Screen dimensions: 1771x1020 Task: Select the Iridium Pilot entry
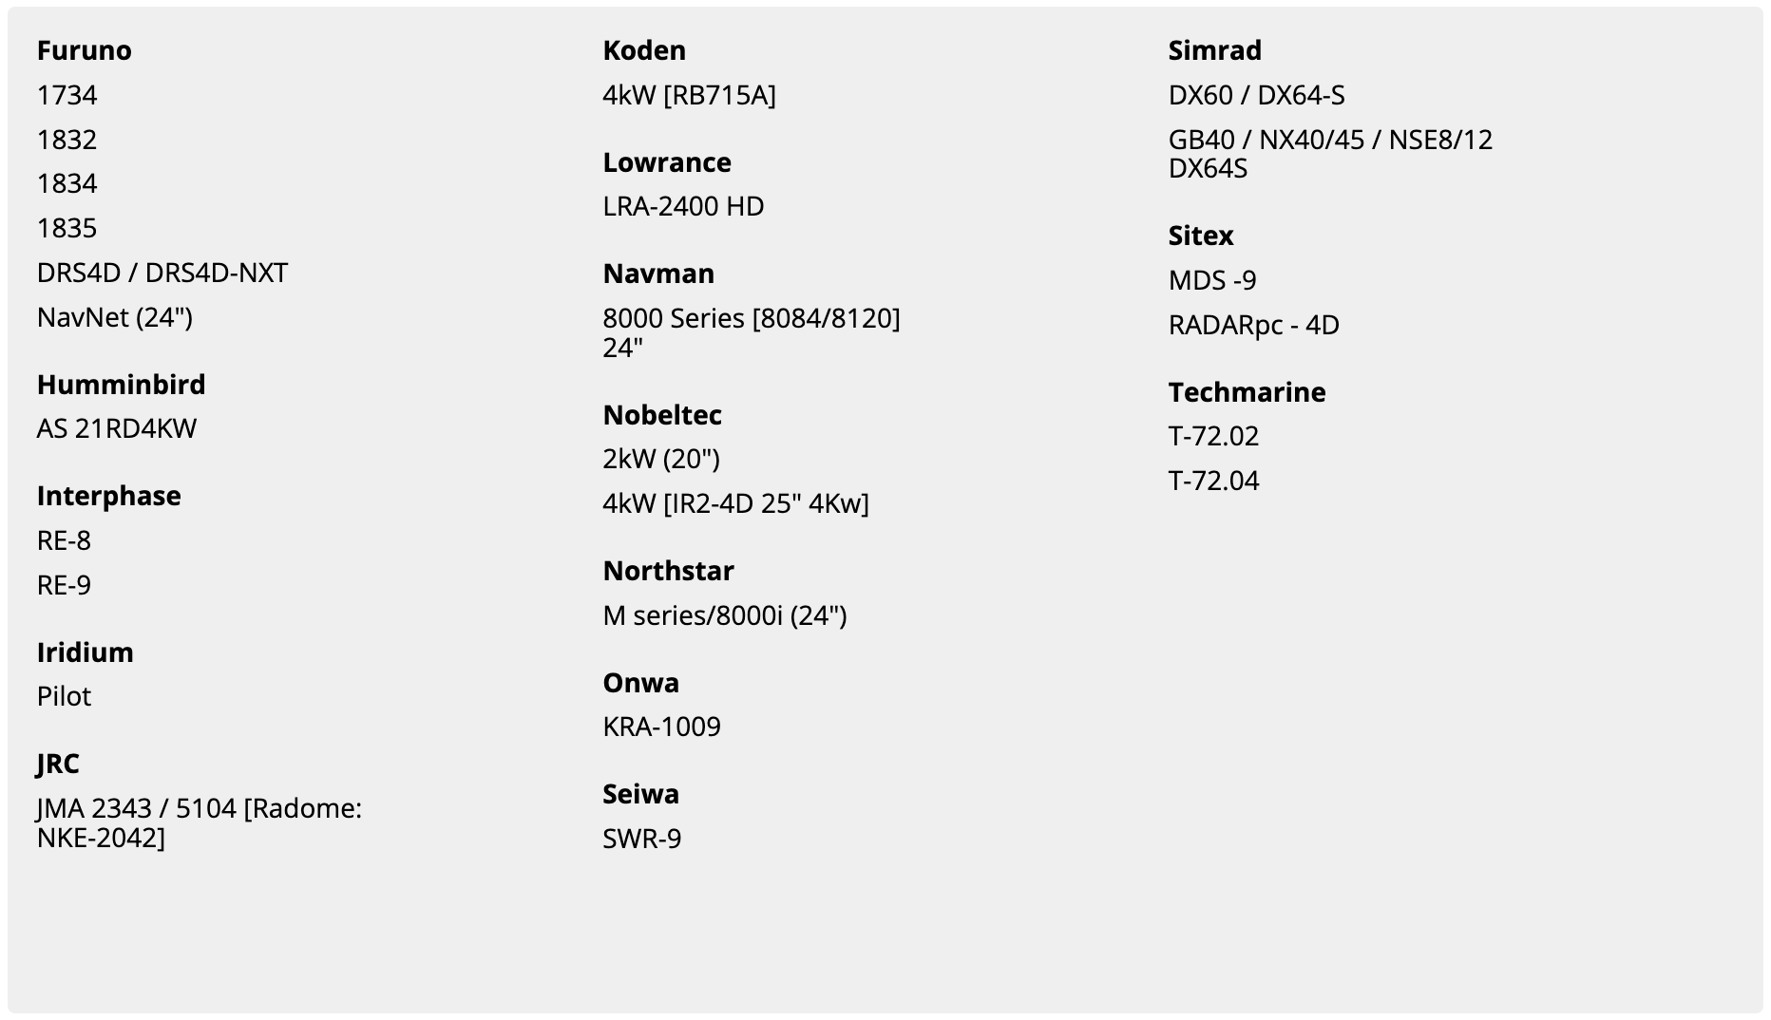point(64,696)
